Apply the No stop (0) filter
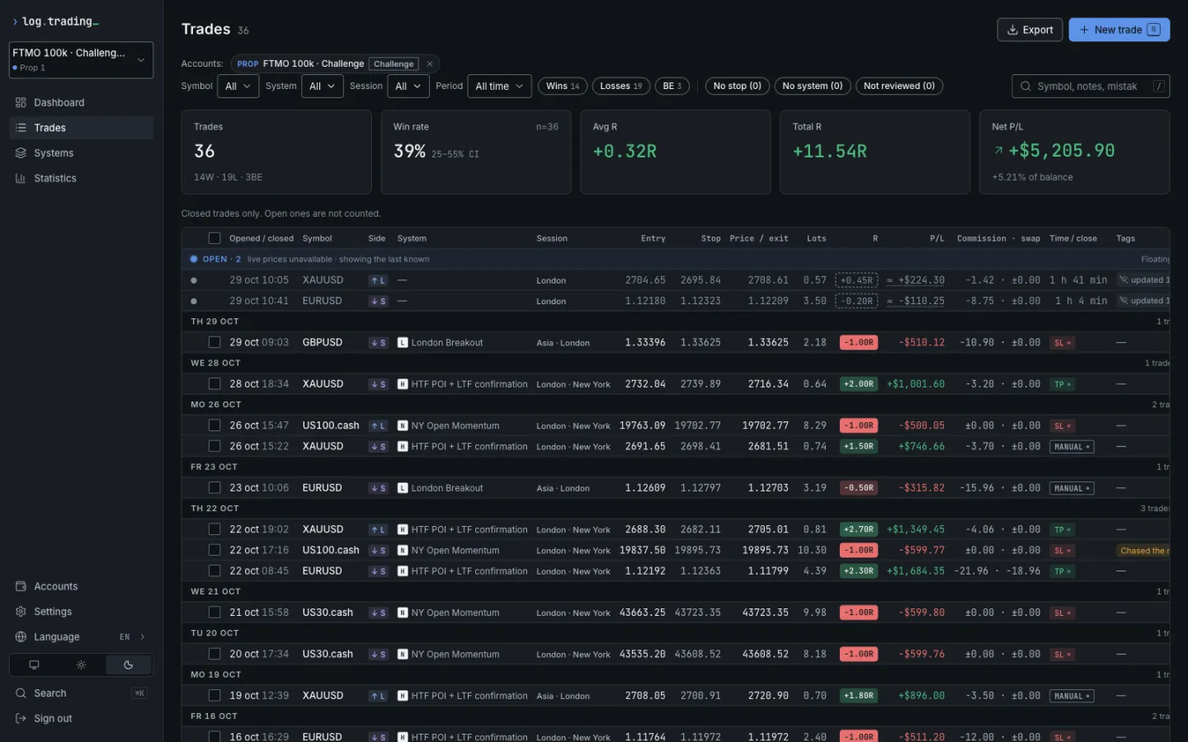1188x742 pixels. [738, 86]
